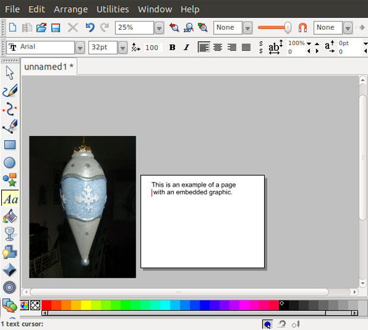Expand the 100% line spacing dropdown arrow
The height and width of the screenshot is (330, 368).
[x=309, y=44]
